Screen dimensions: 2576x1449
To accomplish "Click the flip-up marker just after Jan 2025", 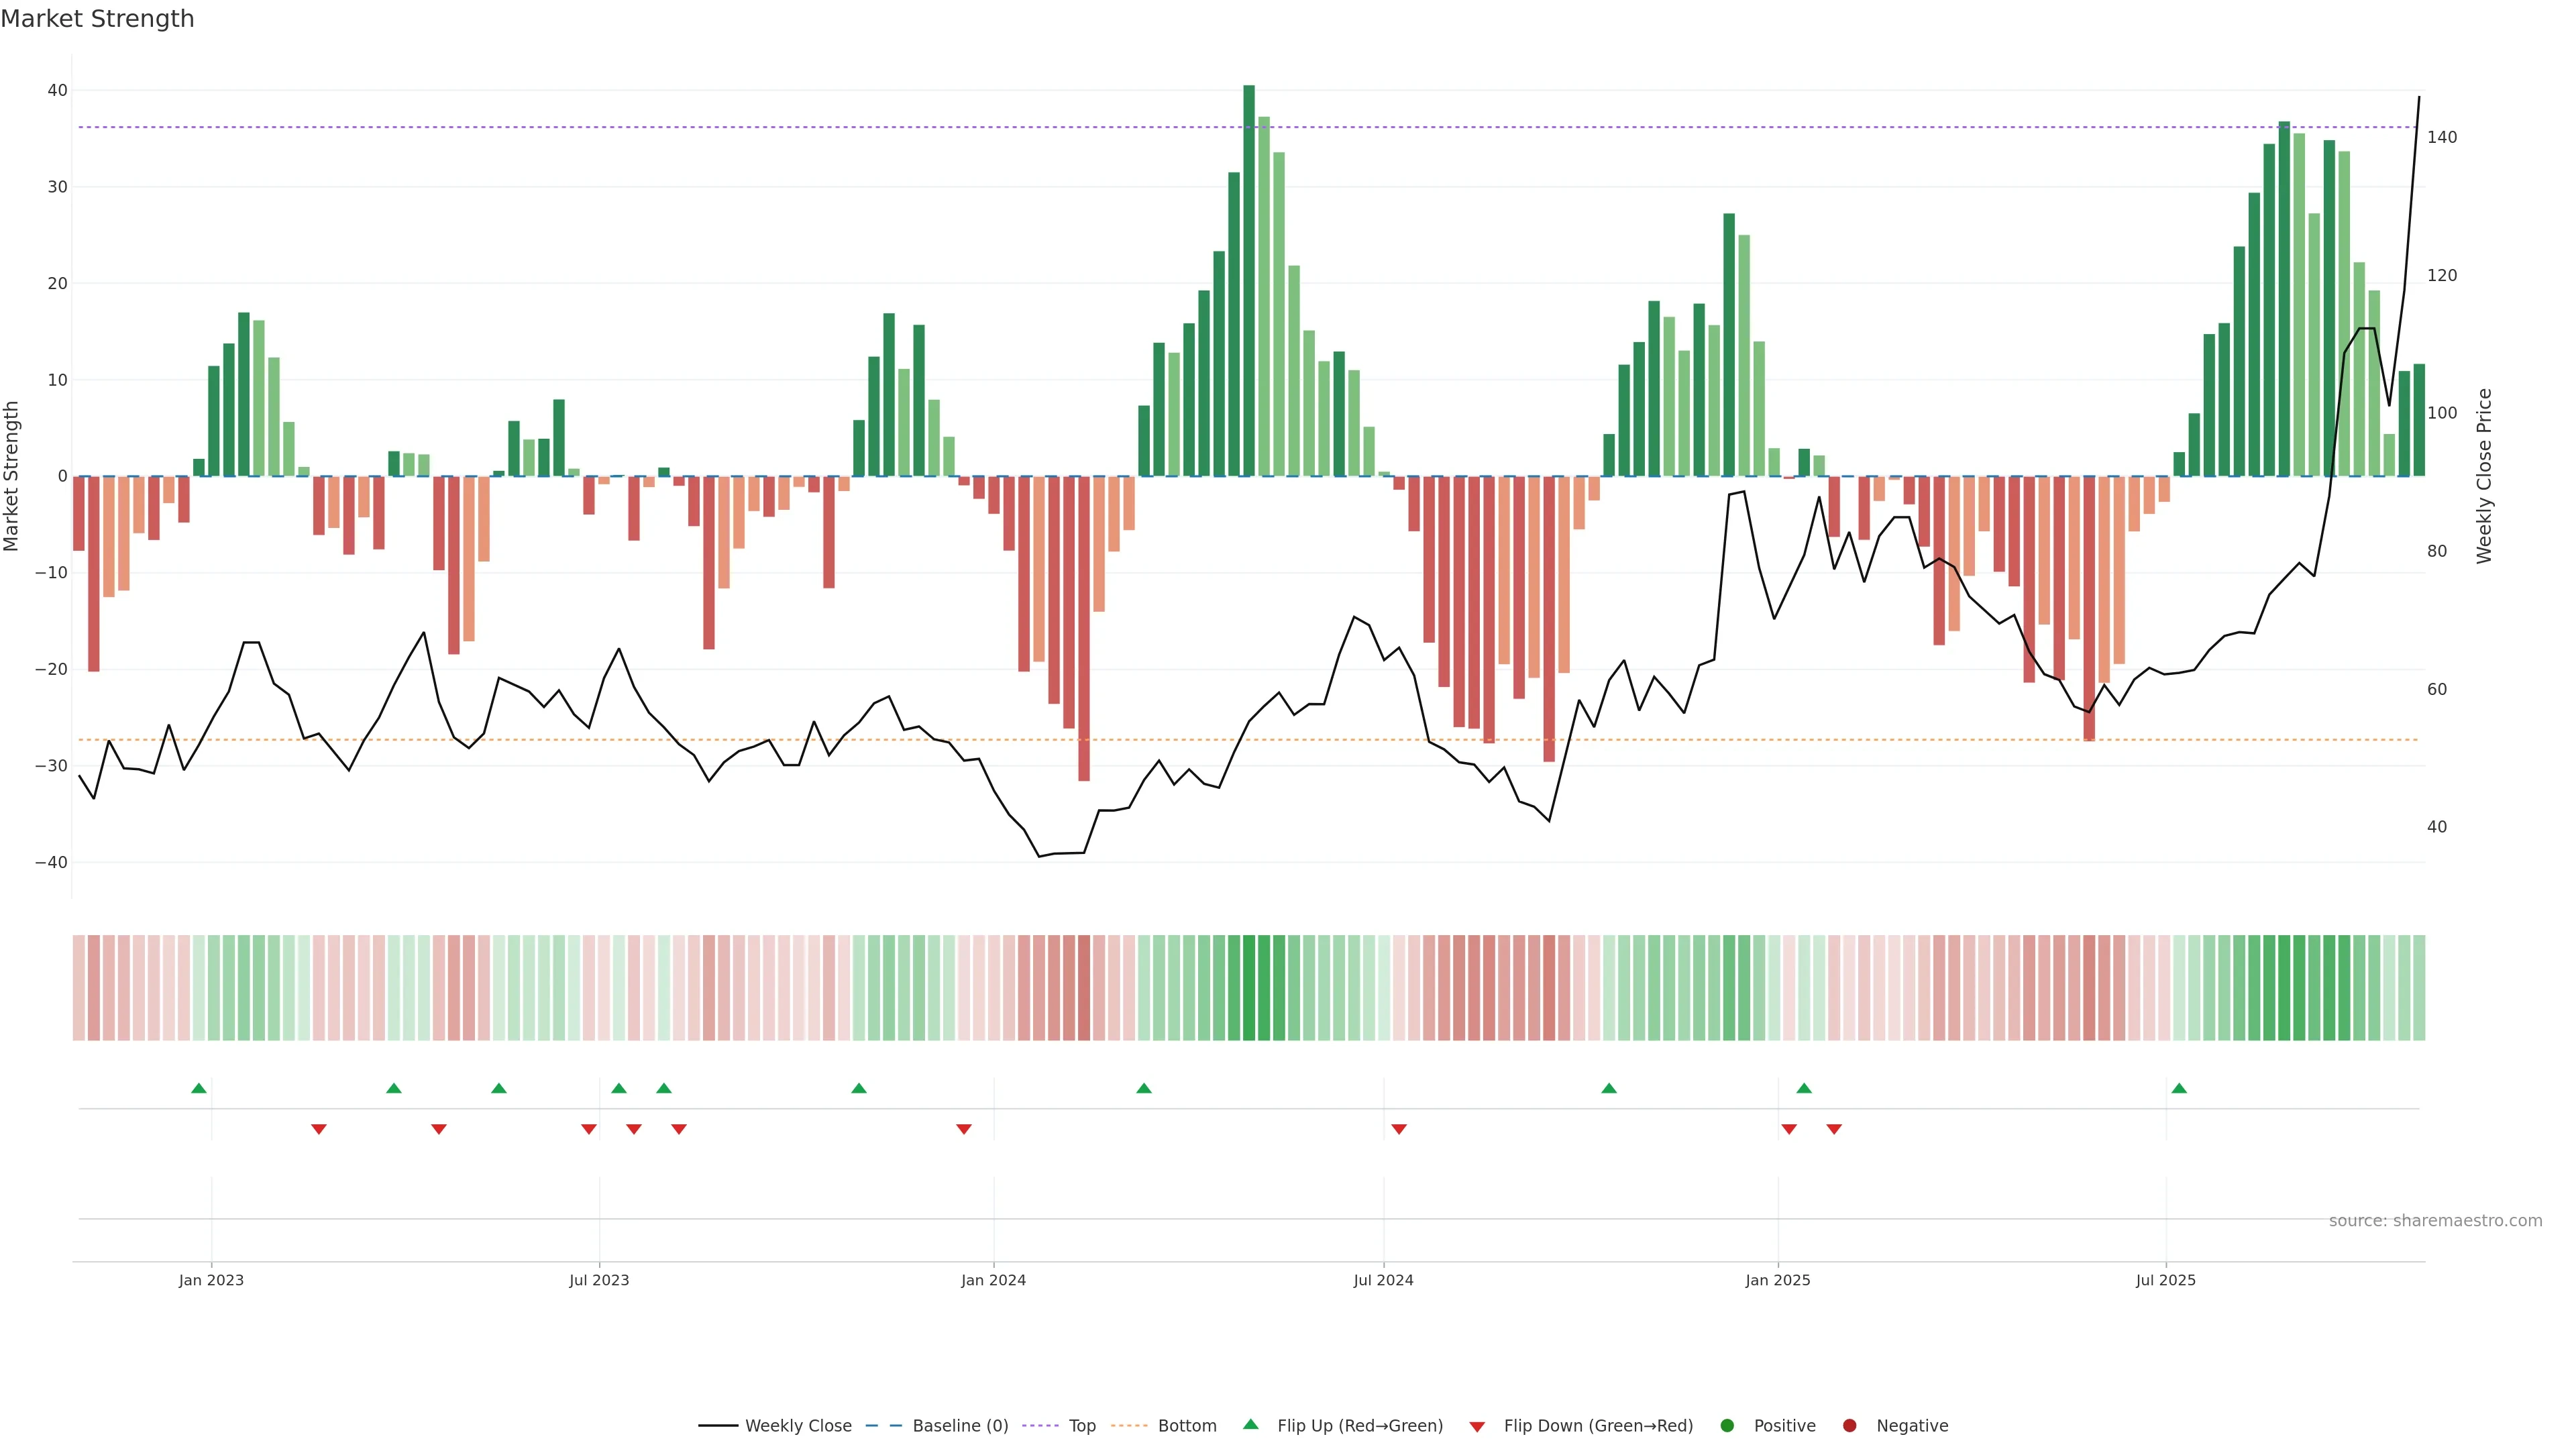I will (x=1804, y=1088).
